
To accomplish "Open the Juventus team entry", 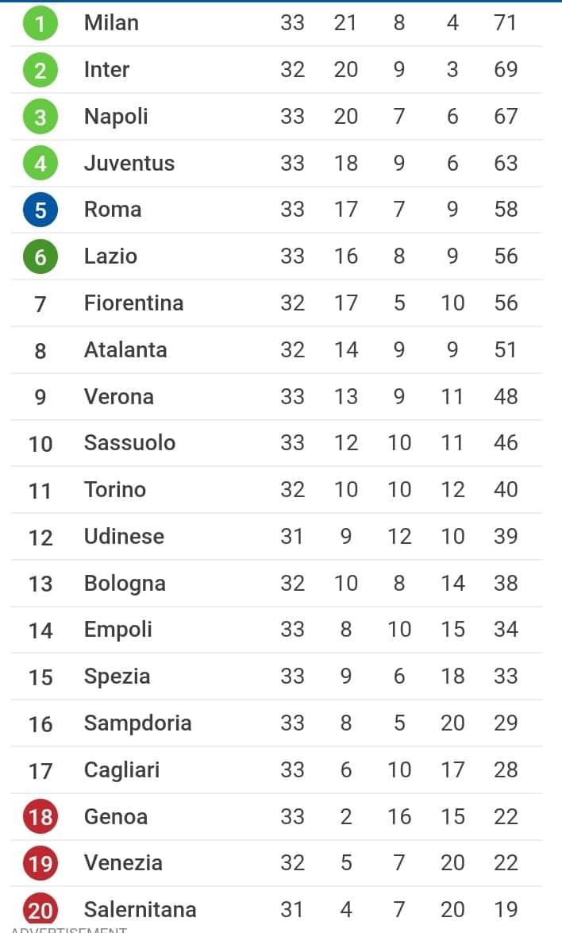I will pos(129,163).
